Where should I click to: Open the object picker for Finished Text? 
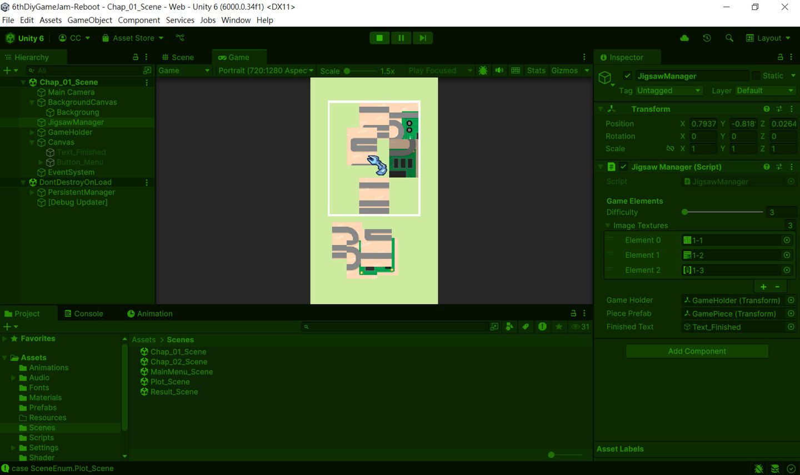791,327
